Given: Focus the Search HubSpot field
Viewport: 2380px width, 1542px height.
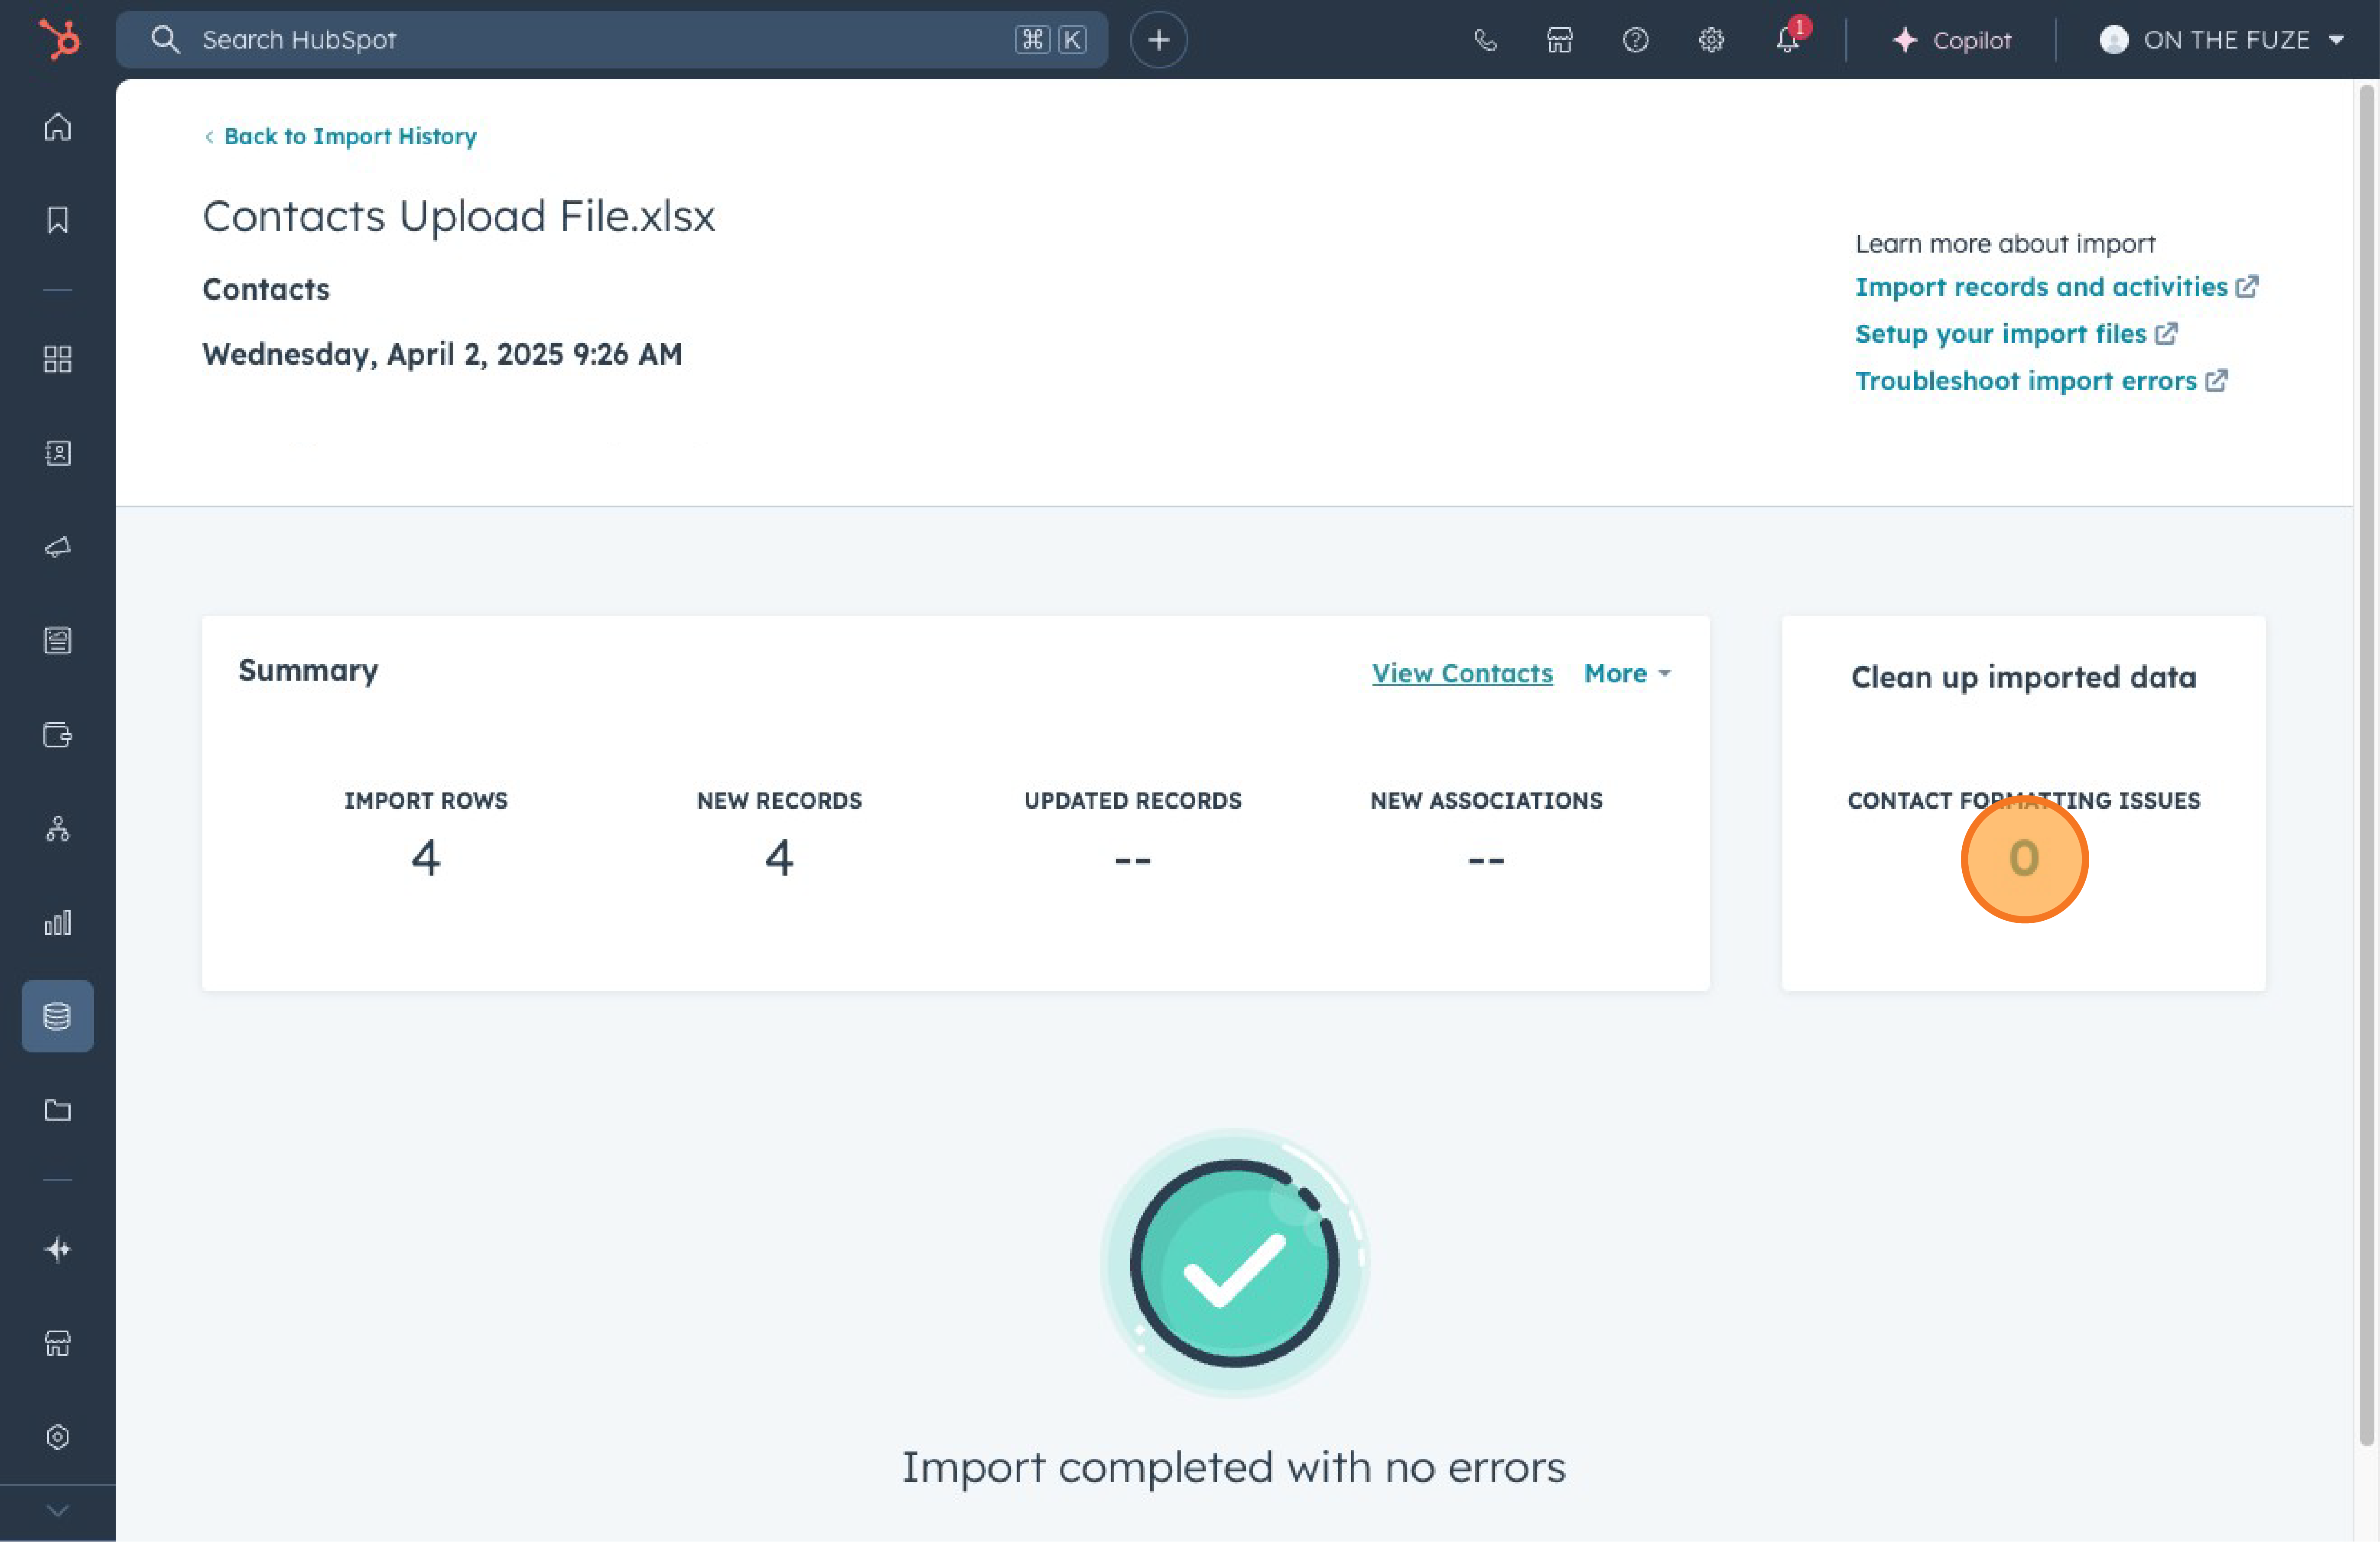Looking at the screenshot, I should tap(612, 40).
